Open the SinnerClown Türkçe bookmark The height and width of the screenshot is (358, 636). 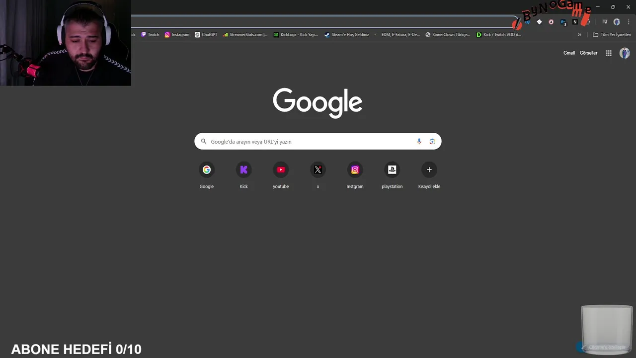point(448,35)
